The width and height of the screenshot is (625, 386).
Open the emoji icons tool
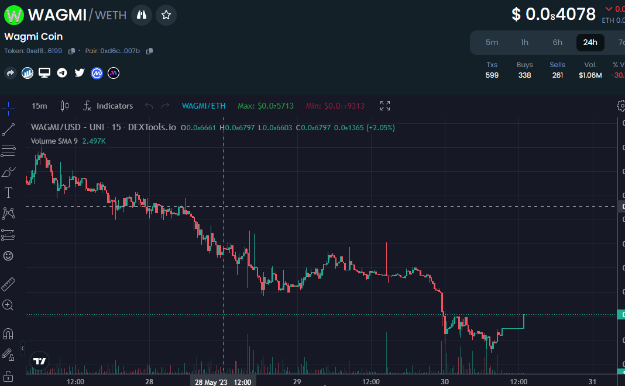[8, 256]
